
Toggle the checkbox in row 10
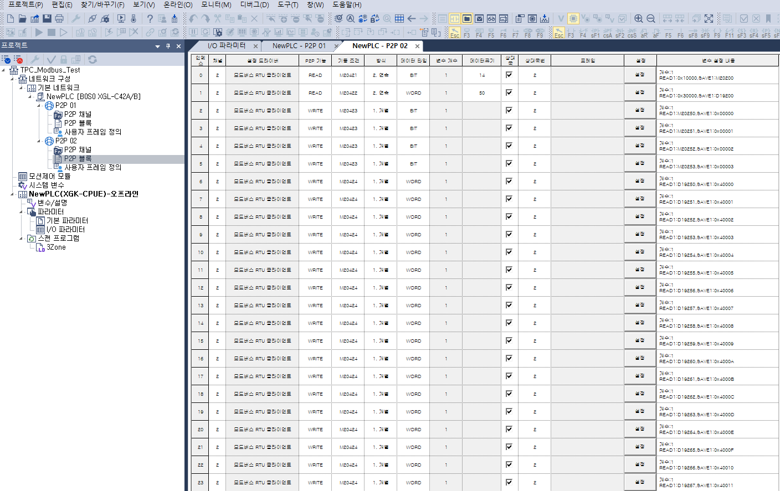(x=509, y=252)
